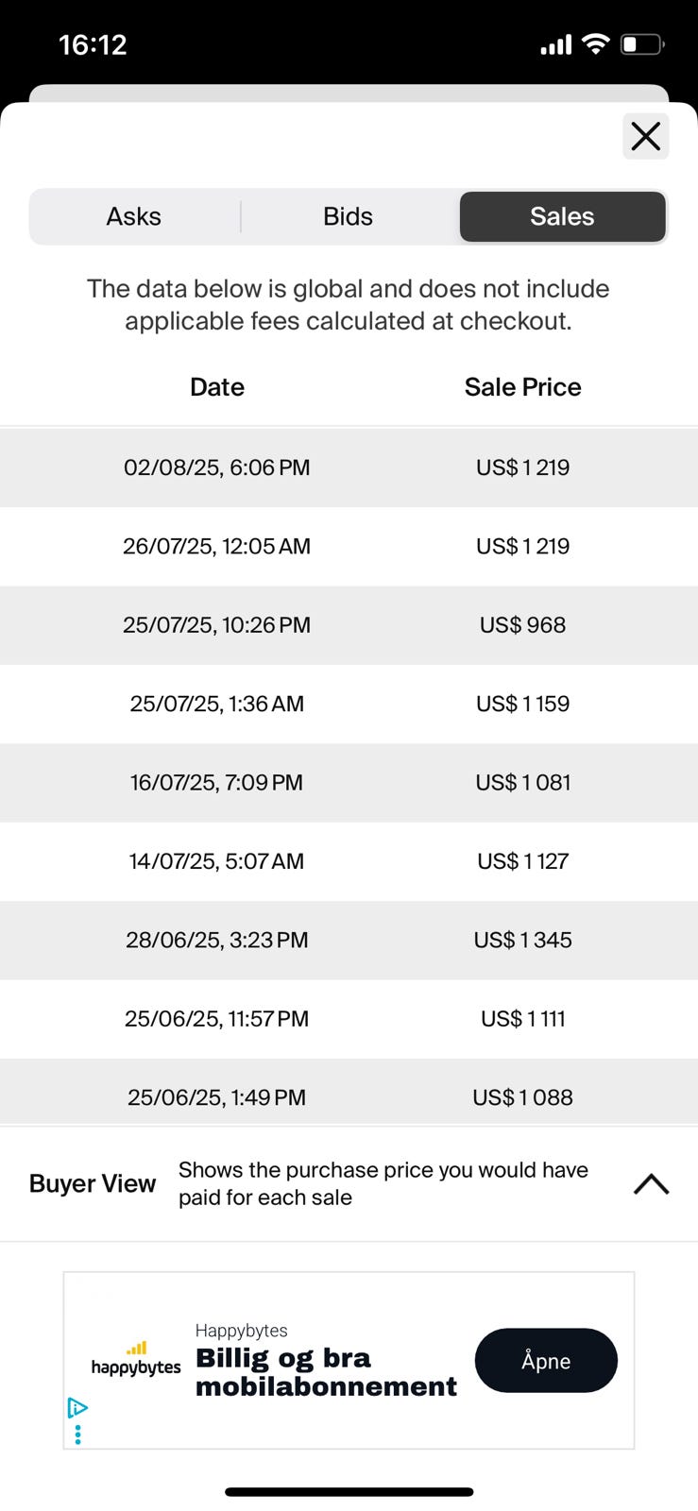698x1511 pixels.
Task: Tap the battery indicator icon
Action: pyautogui.click(x=642, y=43)
